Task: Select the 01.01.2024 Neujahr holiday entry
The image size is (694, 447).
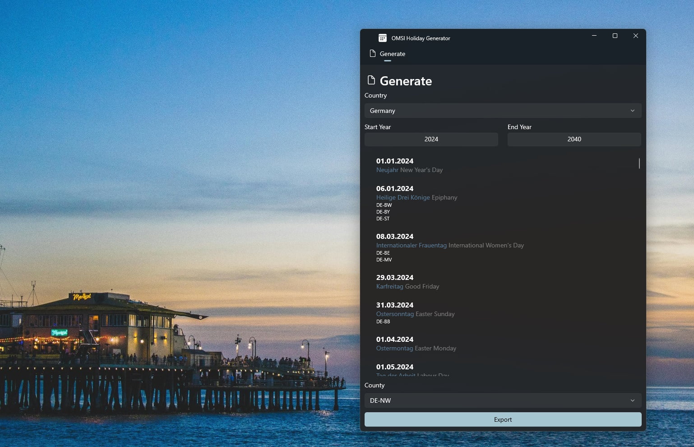Action: point(501,165)
